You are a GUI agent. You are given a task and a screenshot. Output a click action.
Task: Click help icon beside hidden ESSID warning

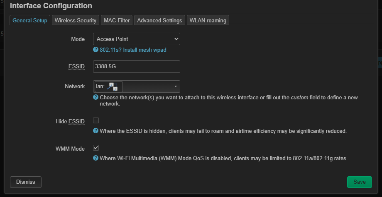96,131
